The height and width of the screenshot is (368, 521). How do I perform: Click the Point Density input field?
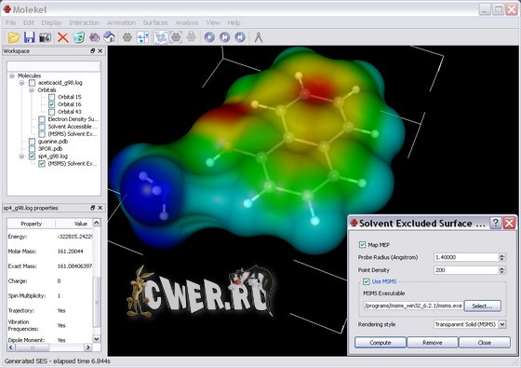click(x=466, y=270)
